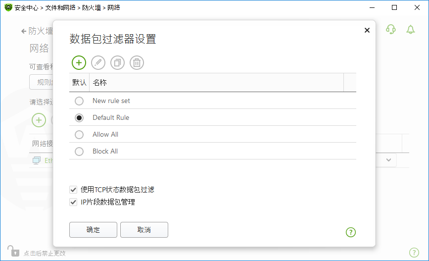Toggle 使用TCP状态数据包过滤 checkbox
Viewport: 429px width, 261px height.
pos(74,189)
